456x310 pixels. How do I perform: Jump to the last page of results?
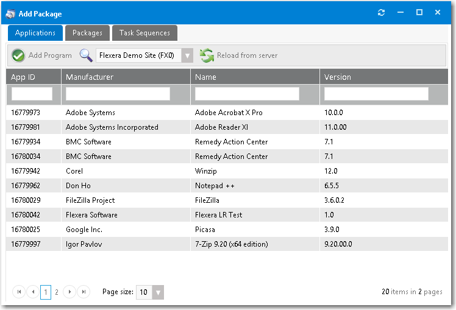click(x=84, y=292)
